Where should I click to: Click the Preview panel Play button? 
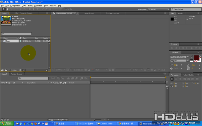(x=180, y=48)
